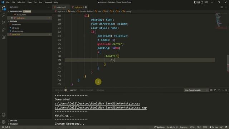Select the Output panel tab
The width and height of the screenshot is (229, 129).
coord(73,90)
